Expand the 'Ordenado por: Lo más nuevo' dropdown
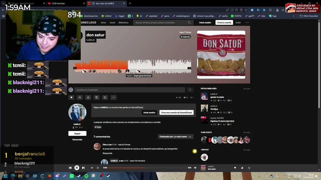Viewport: 321px width, 180px height. pos(176,137)
